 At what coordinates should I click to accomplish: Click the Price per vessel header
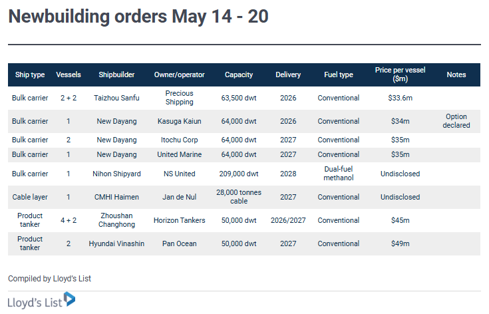(400, 75)
